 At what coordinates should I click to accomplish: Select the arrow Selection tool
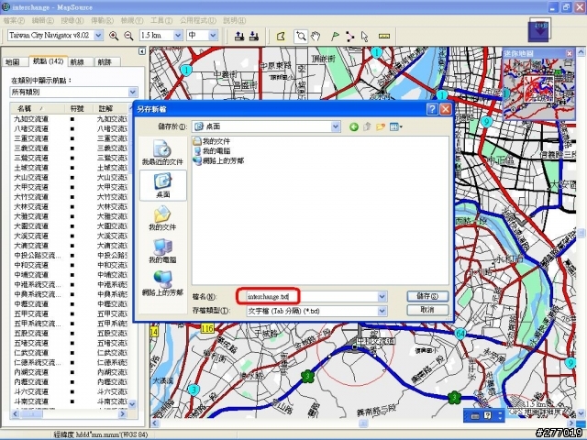coord(365,36)
